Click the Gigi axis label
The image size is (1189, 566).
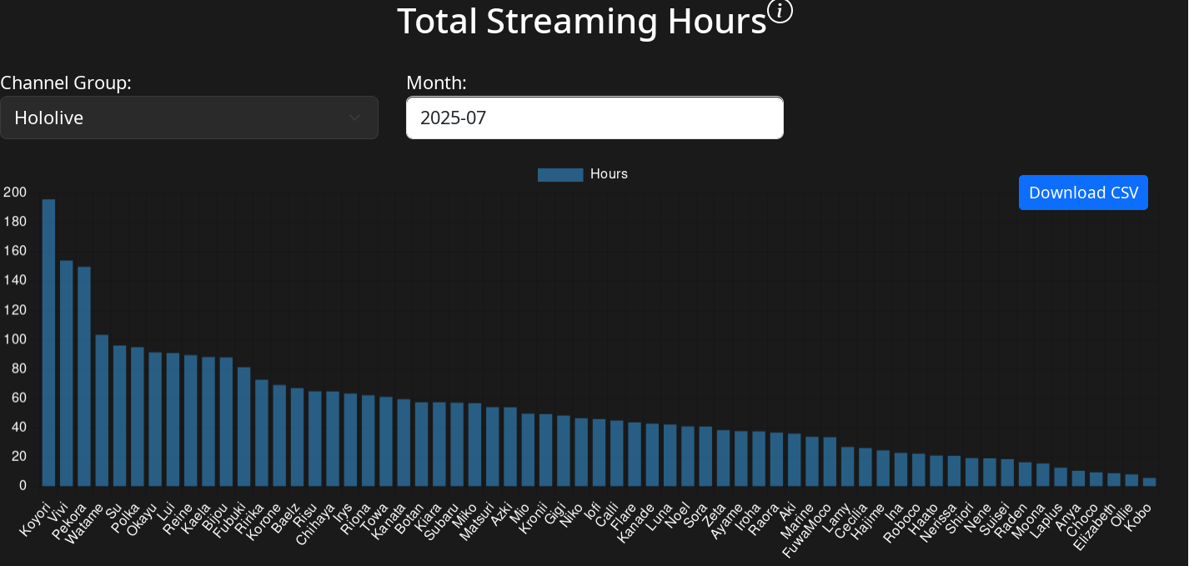point(554,513)
